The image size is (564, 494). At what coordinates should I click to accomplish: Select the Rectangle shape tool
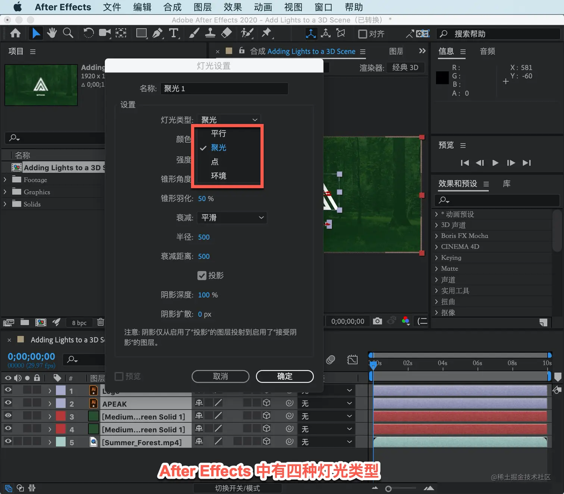[x=141, y=34]
